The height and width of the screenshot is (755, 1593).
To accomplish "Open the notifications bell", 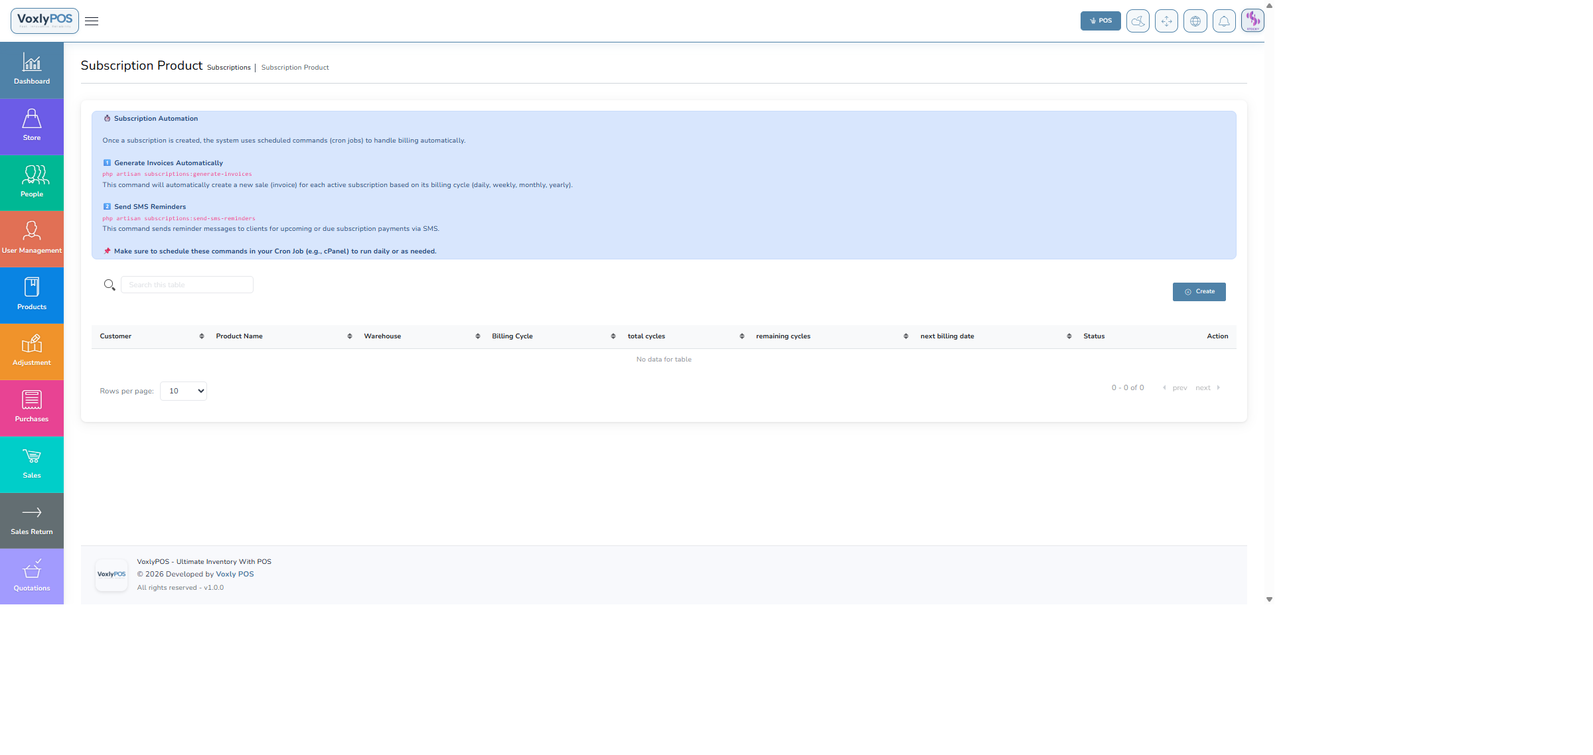I will coord(1223,21).
